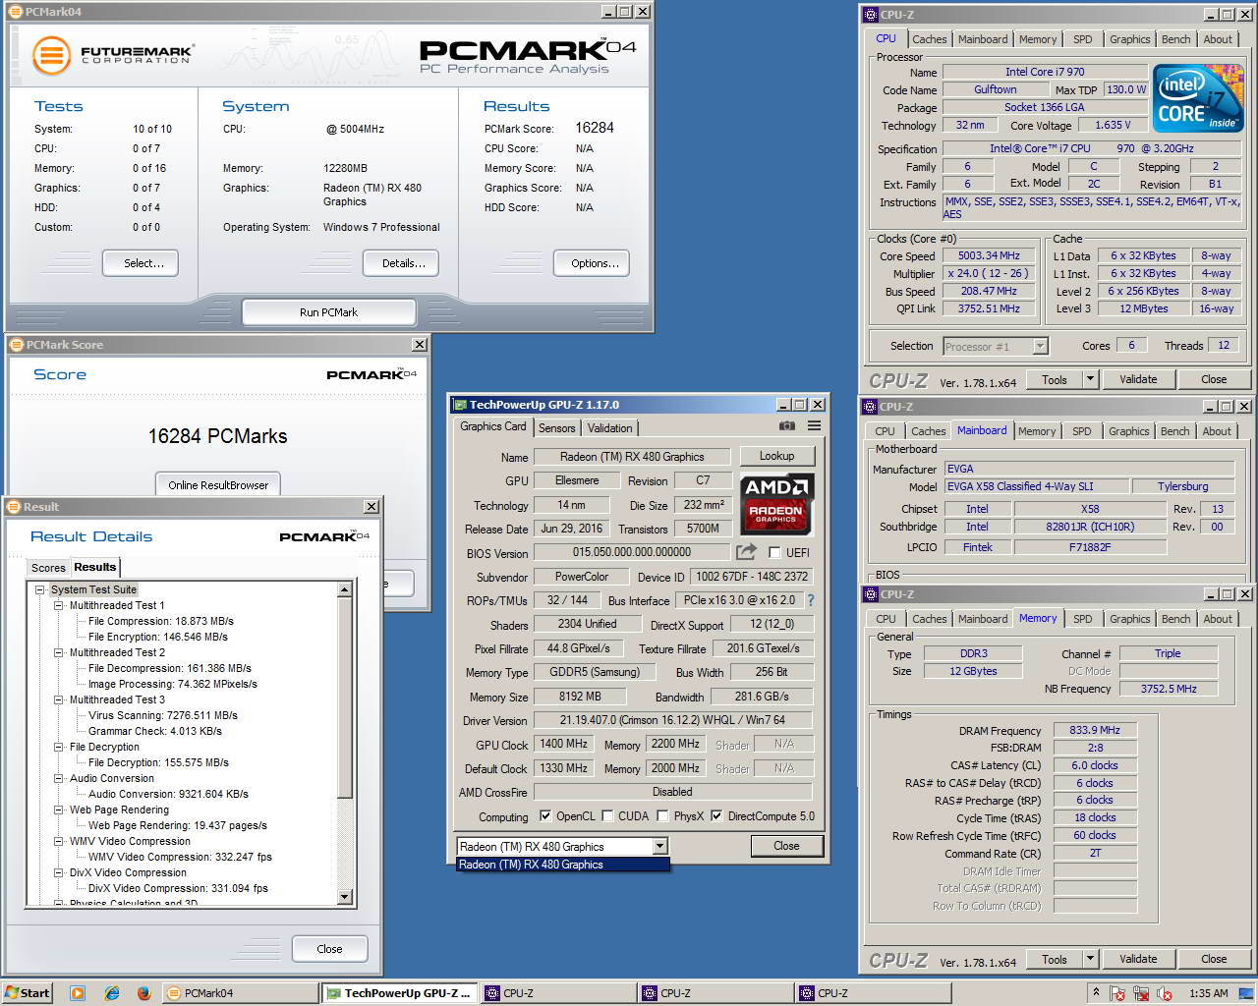Screen dimensions: 1258x1006
Task: Toggle the CUDA checkbox
Action: [607, 816]
